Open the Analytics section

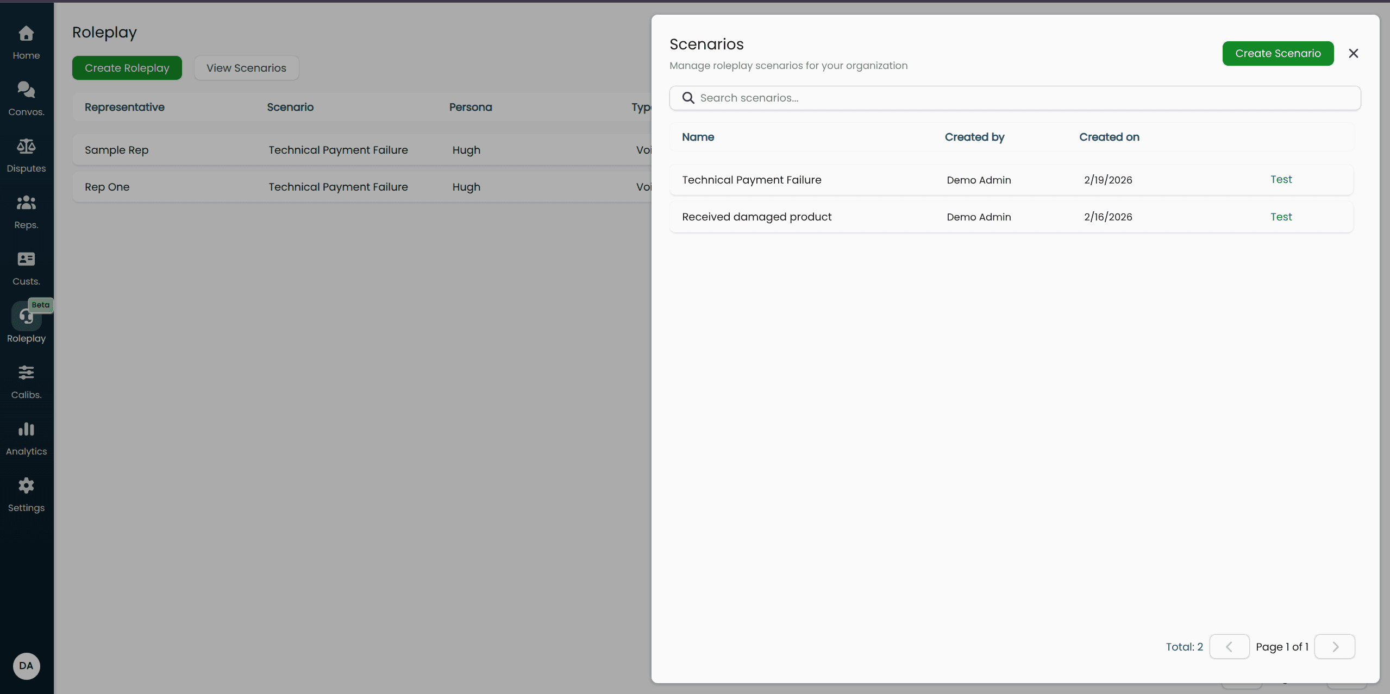(26, 437)
